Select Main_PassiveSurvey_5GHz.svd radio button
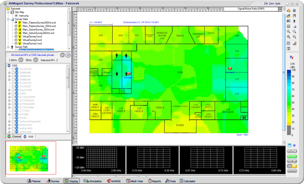The image size is (304, 184). tap(16, 26)
